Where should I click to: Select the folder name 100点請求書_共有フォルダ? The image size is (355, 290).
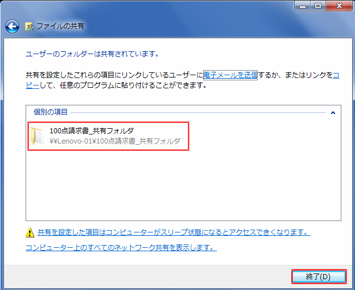click(x=92, y=130)
